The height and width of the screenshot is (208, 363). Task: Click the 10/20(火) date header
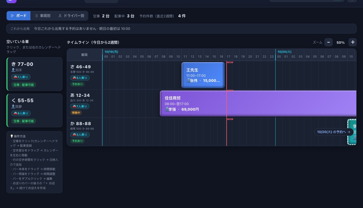click(284, 52)
